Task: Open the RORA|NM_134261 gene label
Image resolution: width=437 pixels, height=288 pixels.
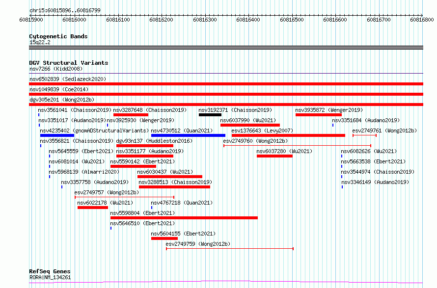Action: pyautogui.click(x=50, y=277)
